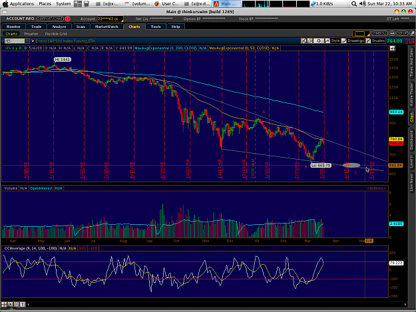The width and height of the screenshot is (416, 312).
Task: Open the Live News side panel
Action: click(411, 182)
